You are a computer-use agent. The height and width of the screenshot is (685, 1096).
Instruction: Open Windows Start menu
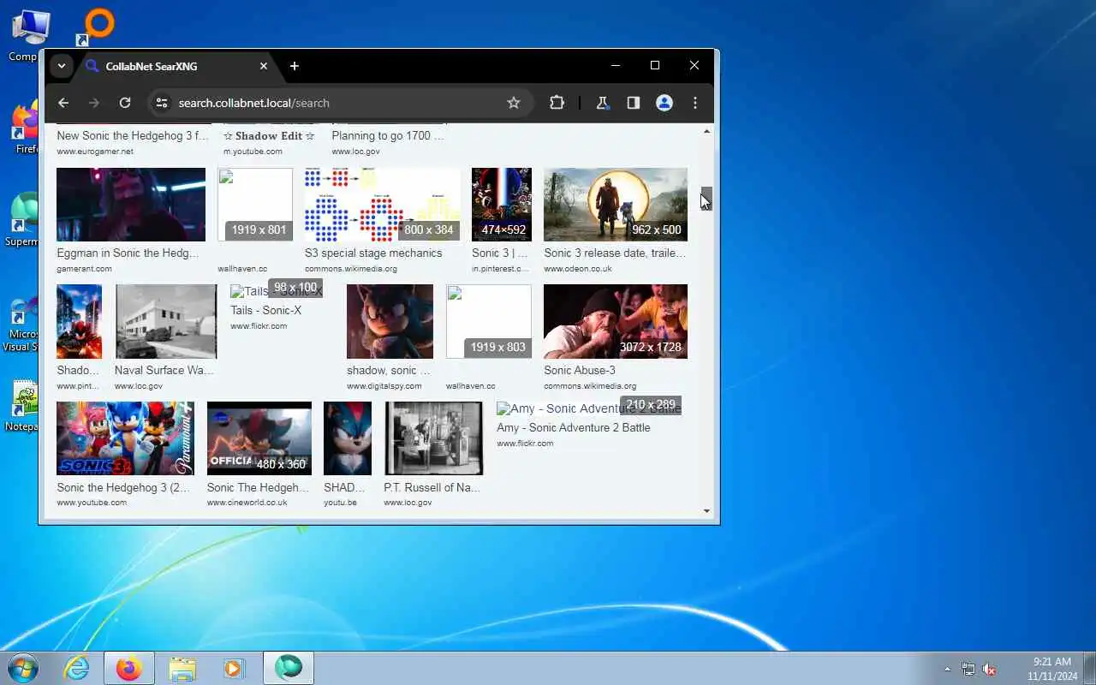(22, 668)
